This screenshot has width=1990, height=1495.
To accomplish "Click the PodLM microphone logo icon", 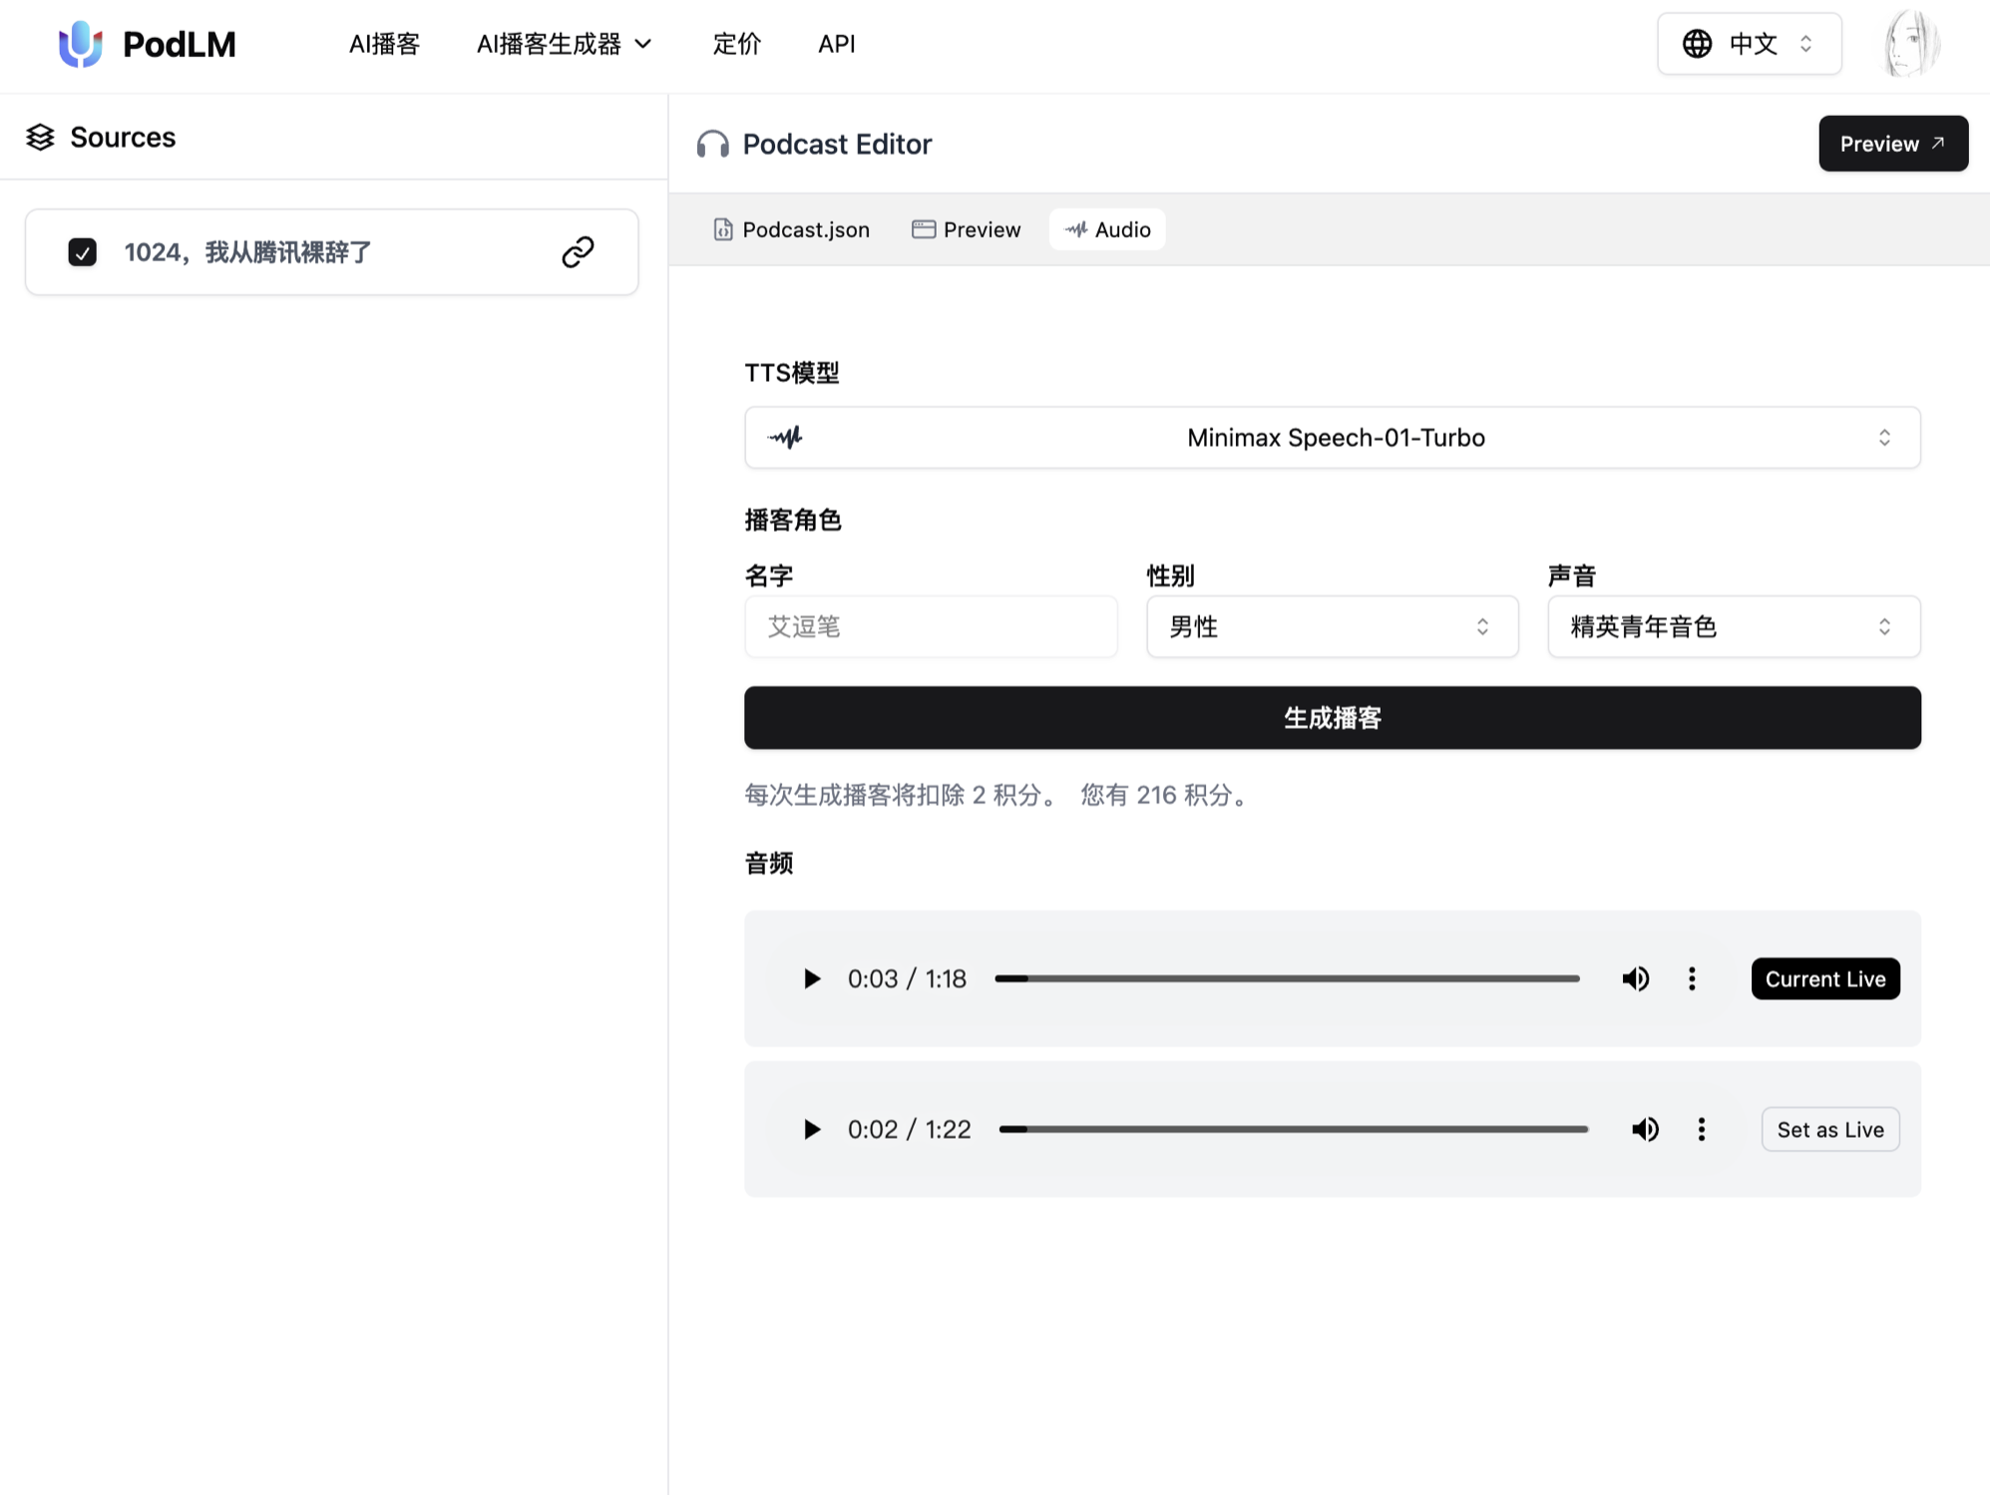I will (80, 44).
